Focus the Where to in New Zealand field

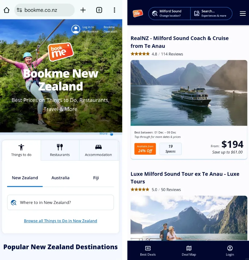[x=60, y=202]
